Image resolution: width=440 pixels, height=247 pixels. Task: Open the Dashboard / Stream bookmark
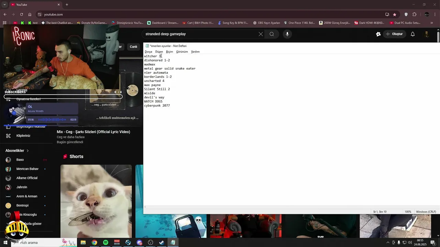point(163,23)
